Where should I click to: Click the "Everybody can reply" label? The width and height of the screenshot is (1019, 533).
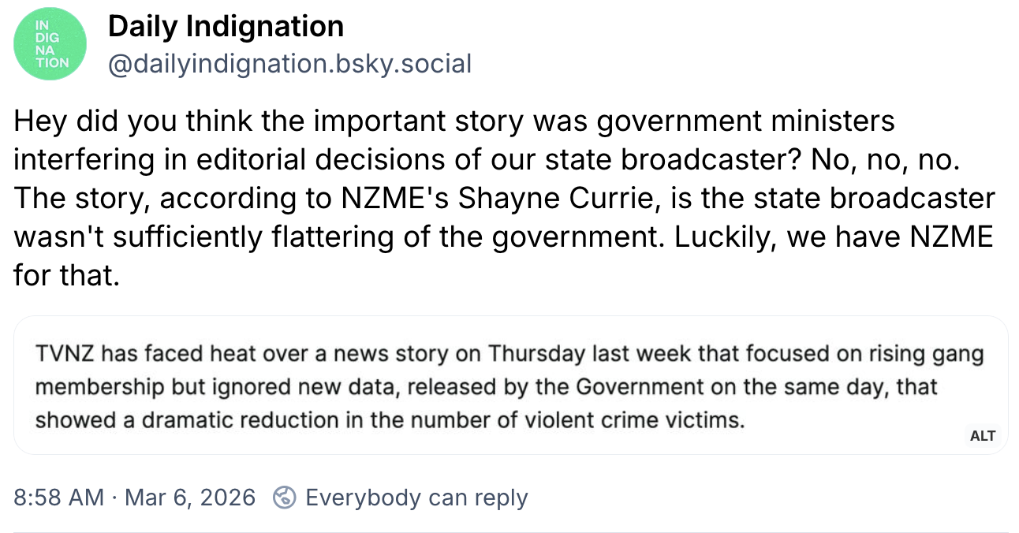click(416, 498)
